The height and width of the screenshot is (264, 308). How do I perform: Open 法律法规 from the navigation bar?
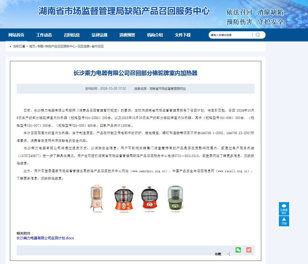100,35
